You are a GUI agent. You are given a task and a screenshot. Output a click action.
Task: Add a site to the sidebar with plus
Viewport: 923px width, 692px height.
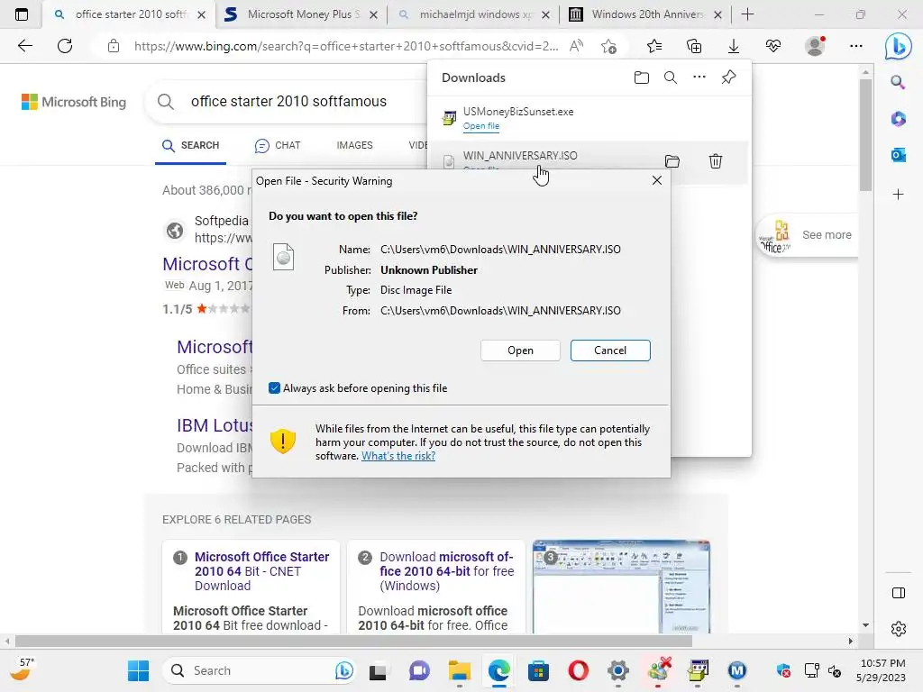tap(898, 195)
